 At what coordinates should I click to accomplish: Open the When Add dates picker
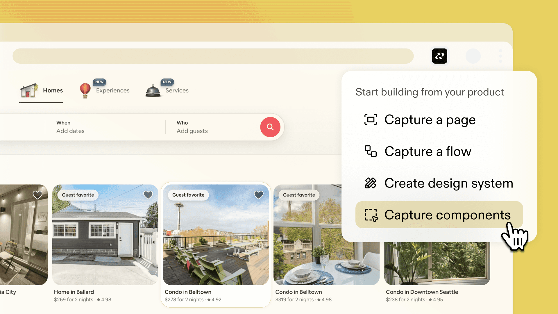(70, 127)
